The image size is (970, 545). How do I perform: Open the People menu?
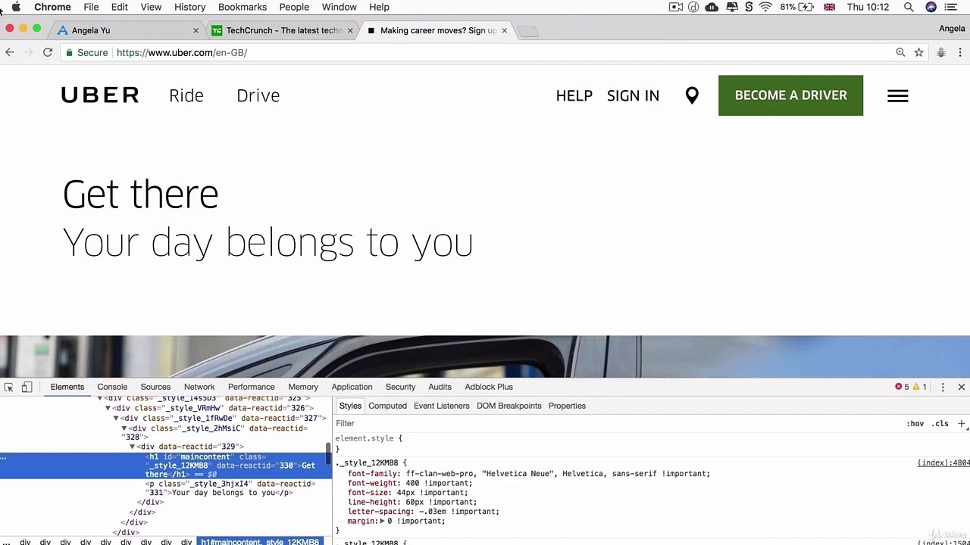[x=294, y=7]
